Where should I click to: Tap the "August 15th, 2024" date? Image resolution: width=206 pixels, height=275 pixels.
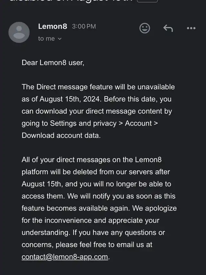point(70,99)
